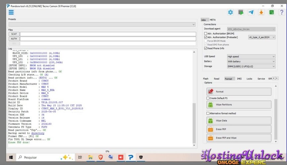Enable Alternative format method checkbox
Image resolution: width=287 pixels, height=165 pixels.
pos(208,113)
